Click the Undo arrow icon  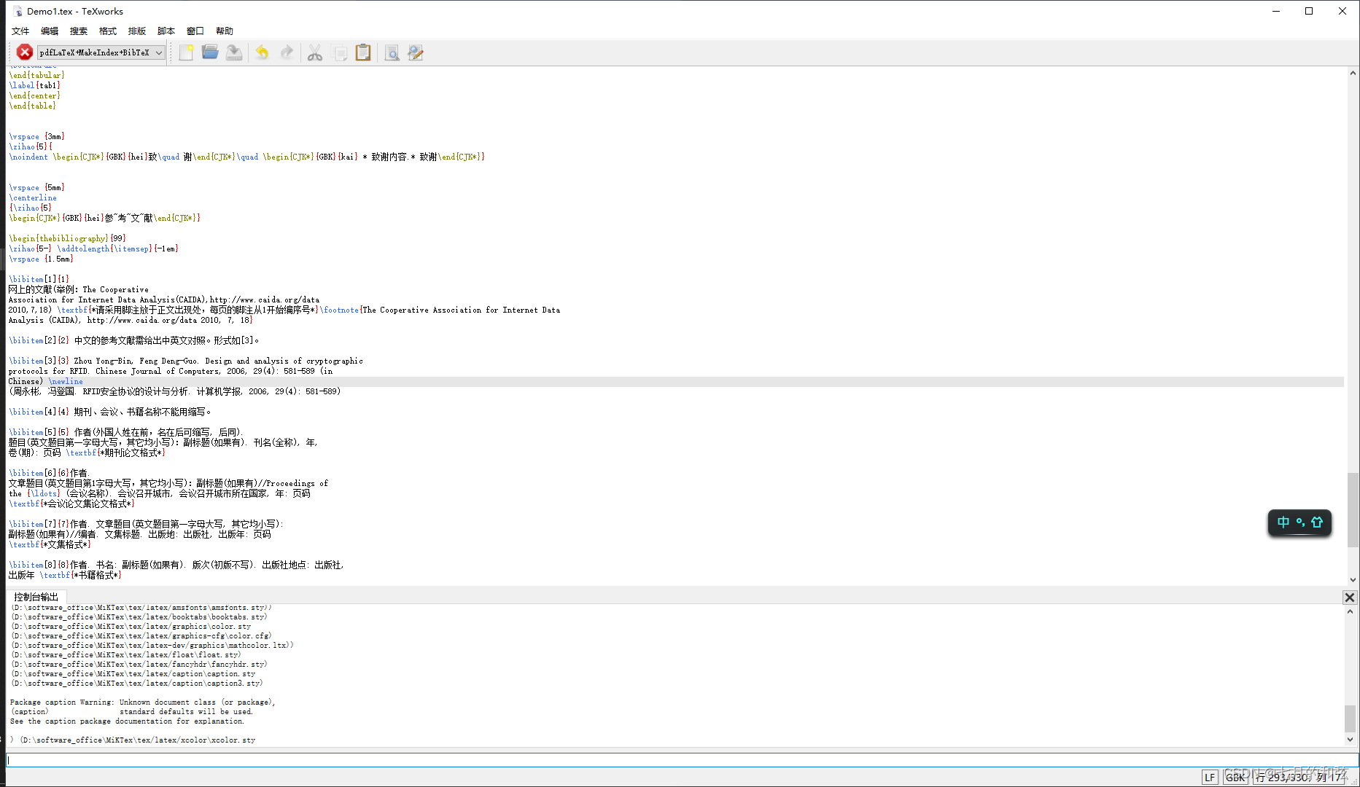(262, 52)
